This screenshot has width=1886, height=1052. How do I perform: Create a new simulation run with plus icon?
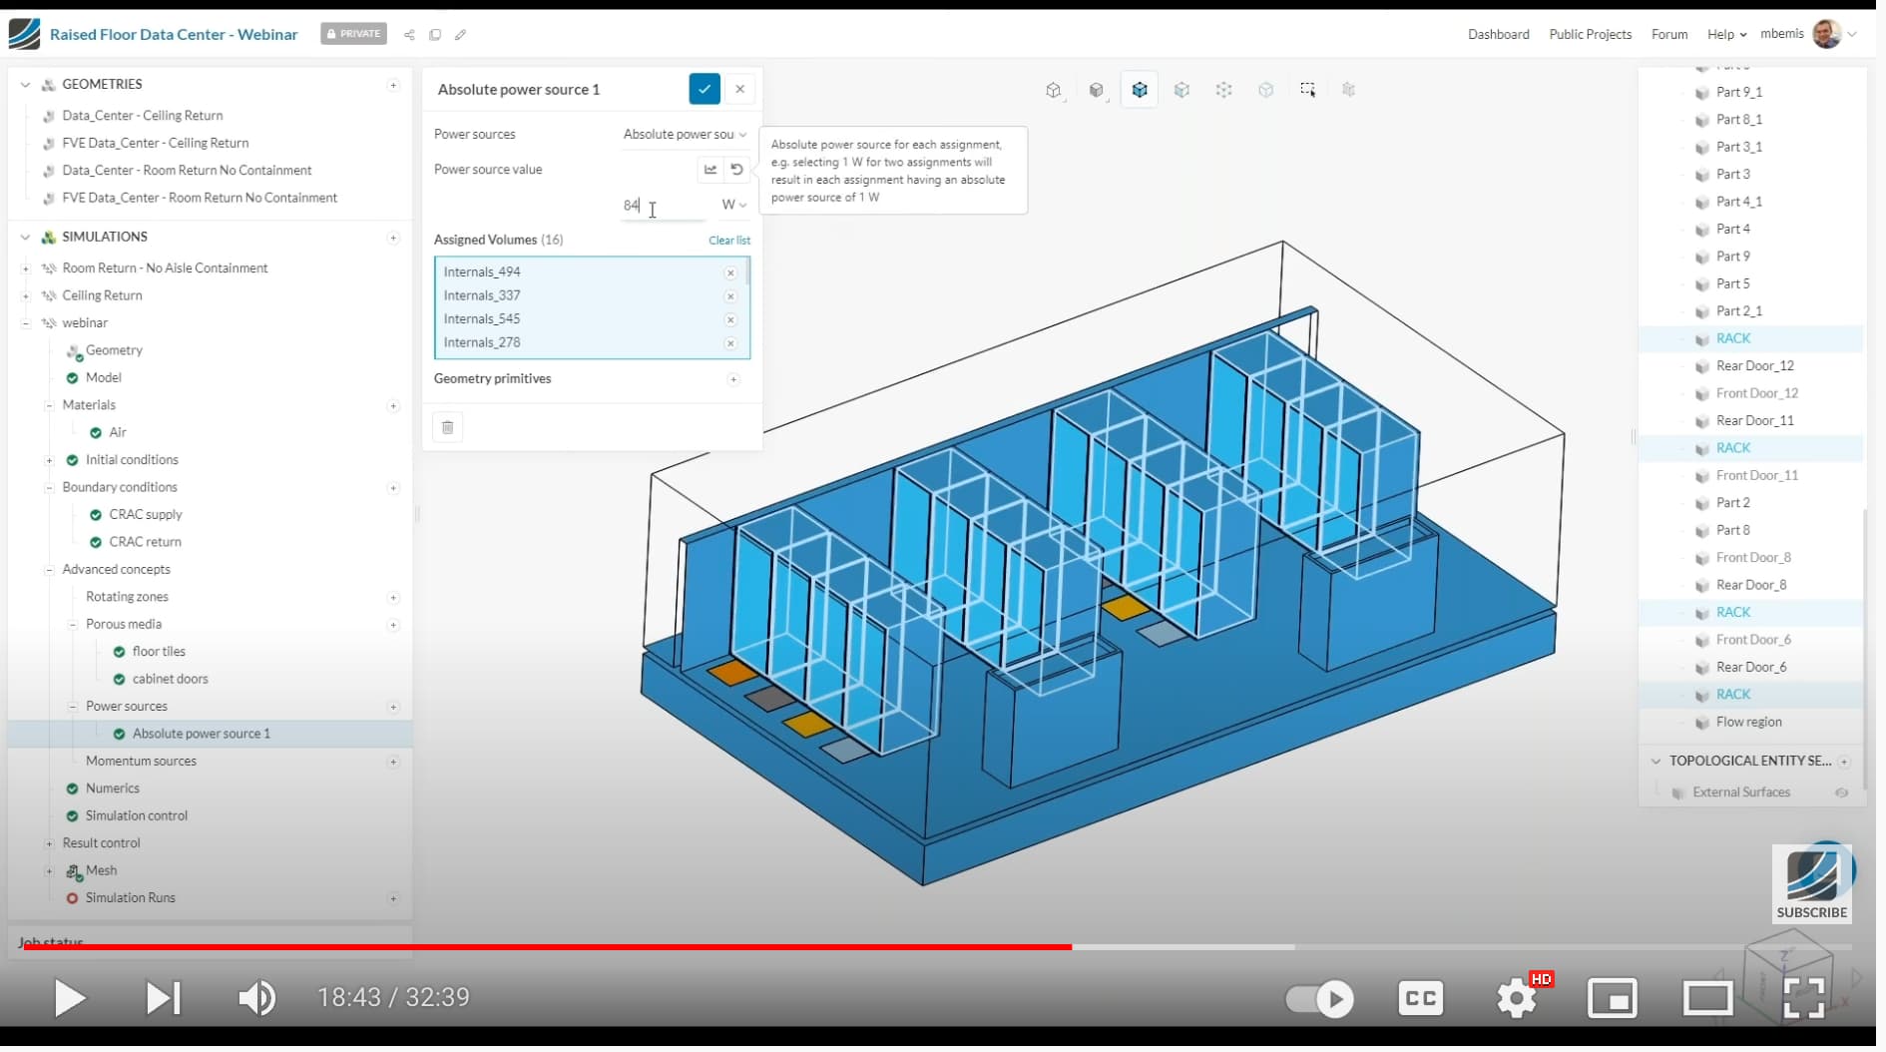(393, 898)
